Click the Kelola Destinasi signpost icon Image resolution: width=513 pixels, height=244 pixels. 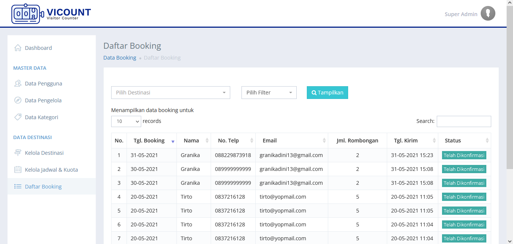(x=18, y=153)
